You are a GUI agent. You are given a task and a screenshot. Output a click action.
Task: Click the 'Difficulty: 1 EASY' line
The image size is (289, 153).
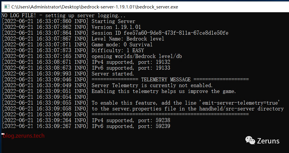click(x=73, y=50)
